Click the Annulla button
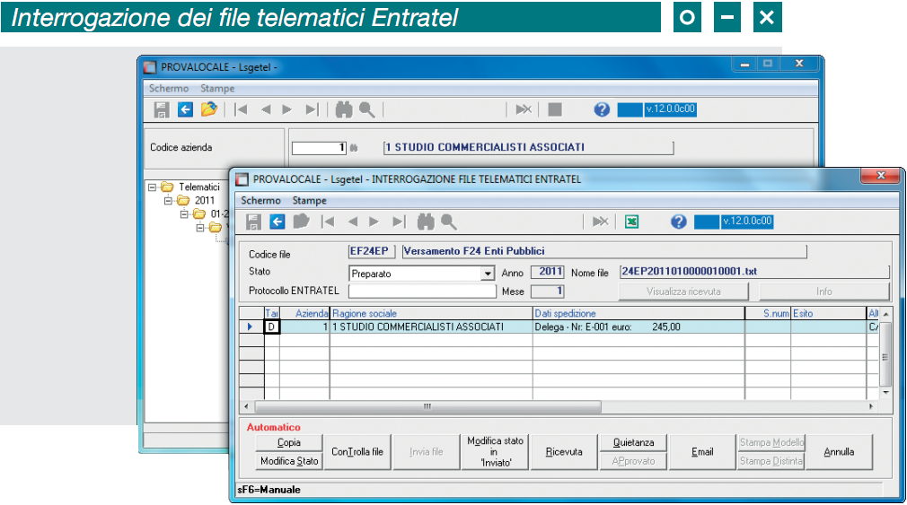This screenshot has width=907, height=505. pos(839,452)
